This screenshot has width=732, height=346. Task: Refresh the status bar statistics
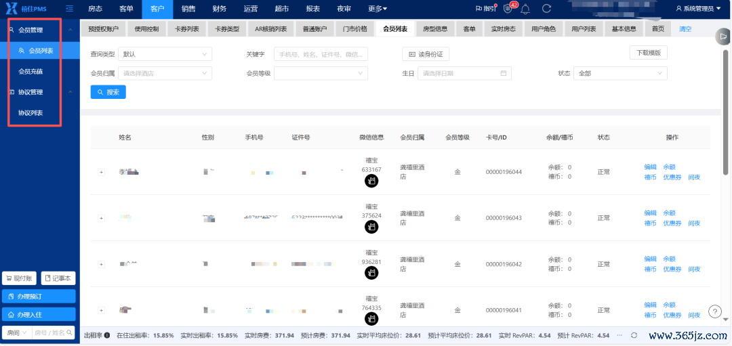[x=634, y=335]
